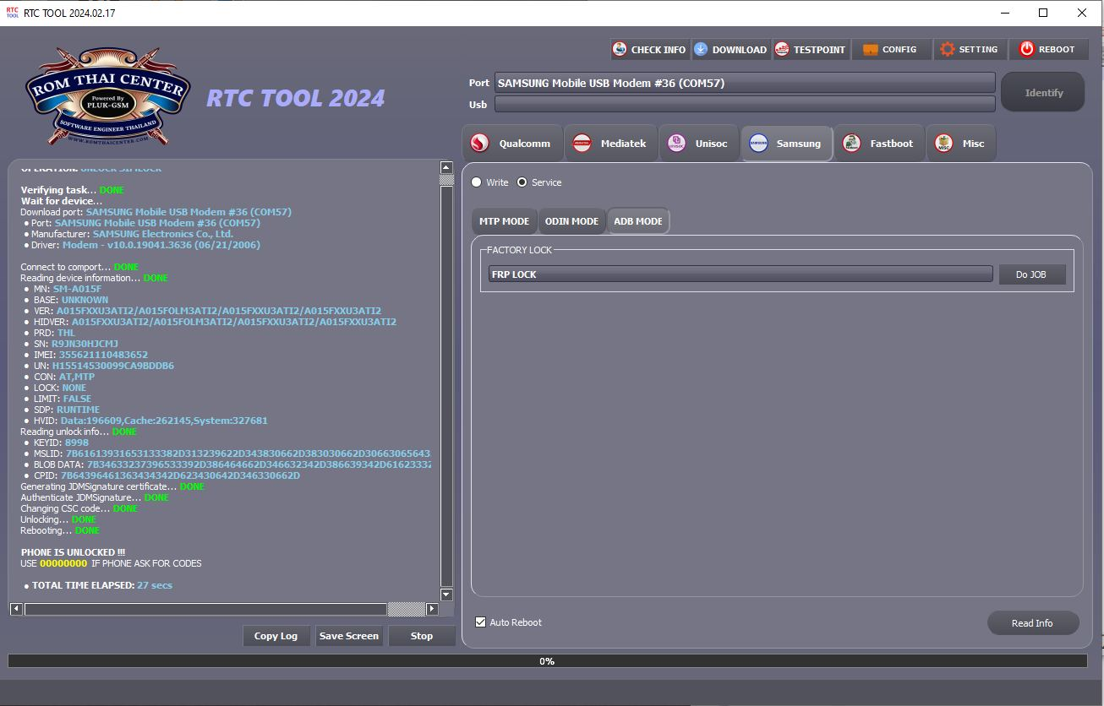This screenshot has height=706, width=1104.
Task: Click the REBOOT power button
Action: [1048, 49]
